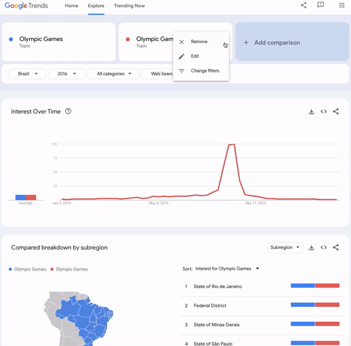
Task: Open the Brazil region dropdown
Action: coord(27,74)
